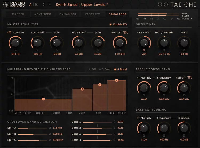Go to previous preset arrow
The image size is (200, 148).
43,5
